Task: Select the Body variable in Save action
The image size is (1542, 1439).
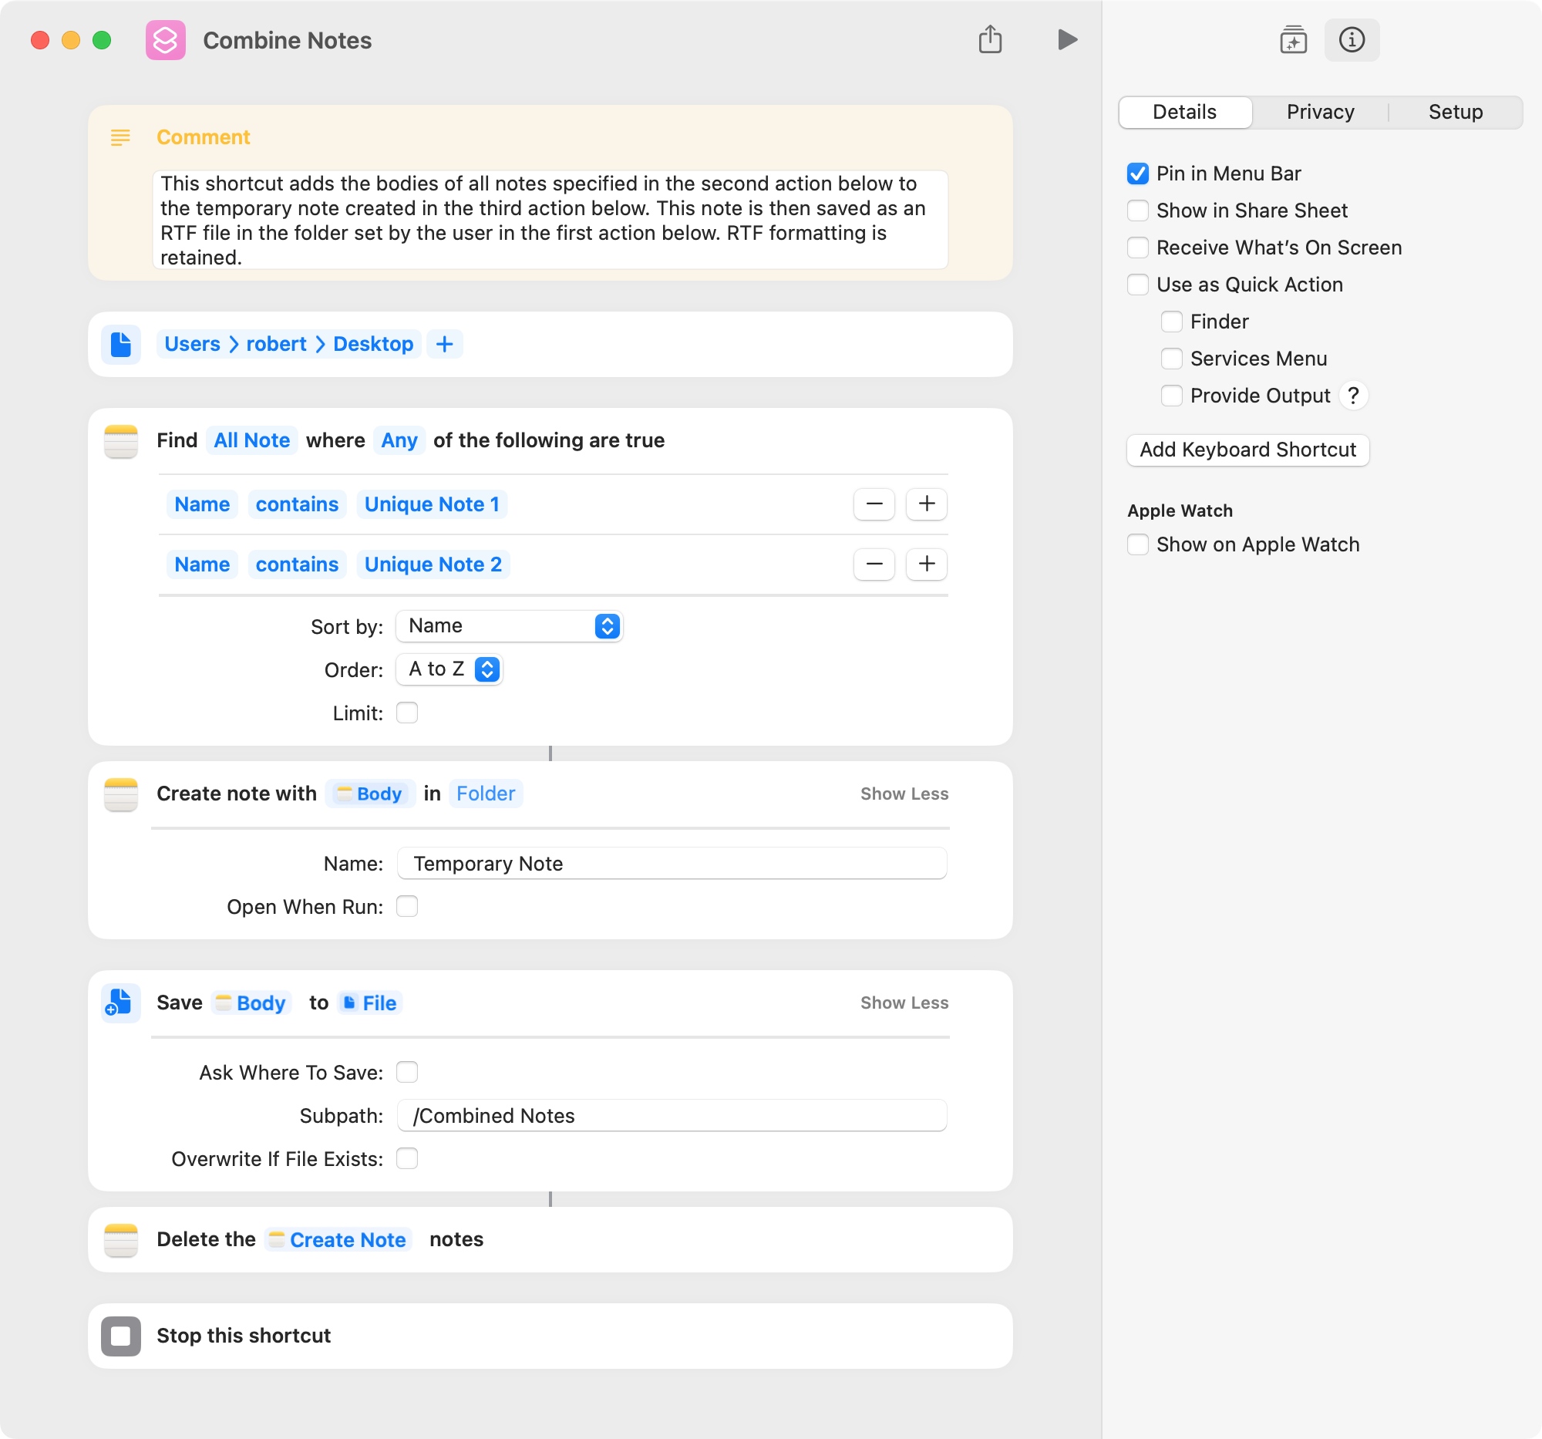Action: [251, 1003]
